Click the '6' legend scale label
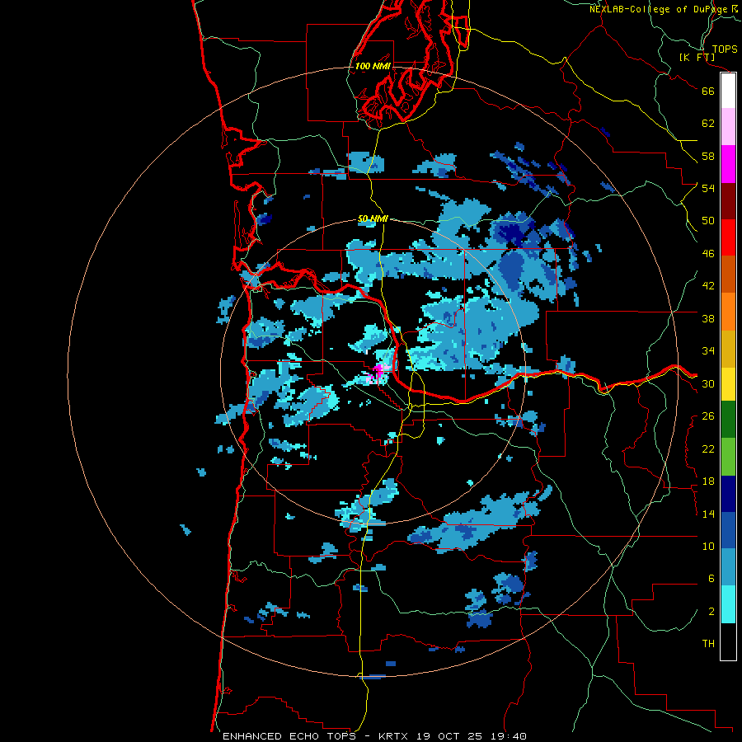This screenshot has width=742, height=742. tap(711, 579)
